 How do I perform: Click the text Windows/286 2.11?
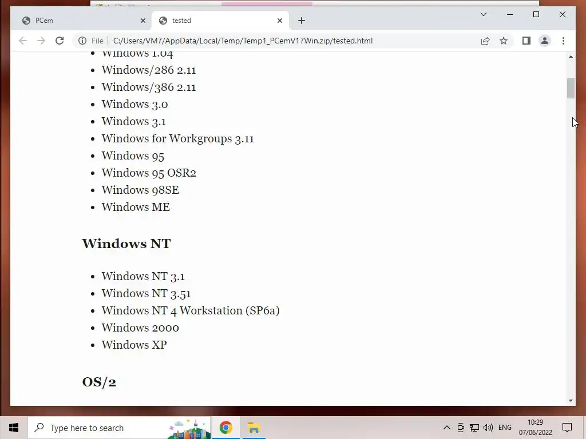pyautogui.click(x=149, y=70)
